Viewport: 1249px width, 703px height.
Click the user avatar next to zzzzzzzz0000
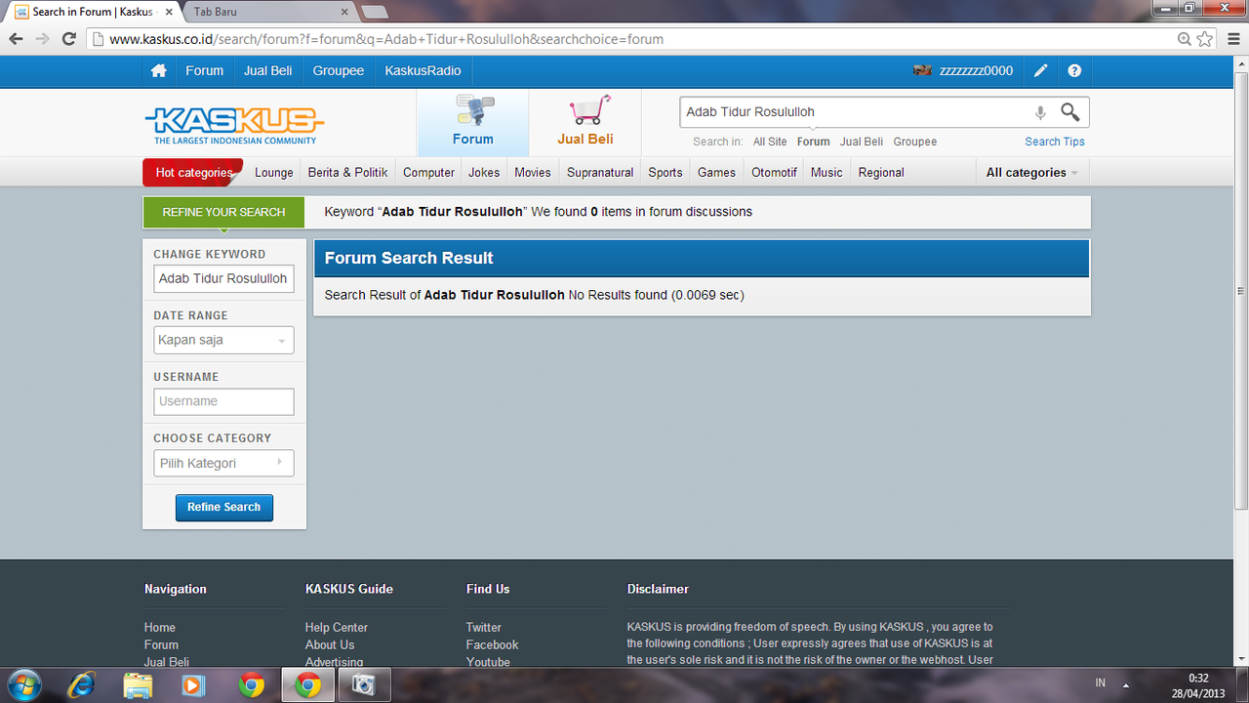922,71
